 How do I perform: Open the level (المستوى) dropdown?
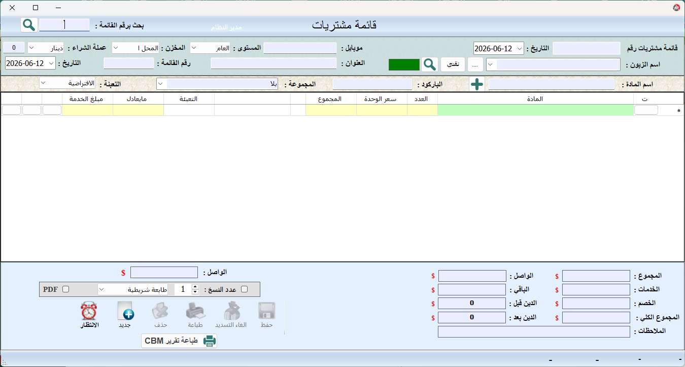[195, 48]
